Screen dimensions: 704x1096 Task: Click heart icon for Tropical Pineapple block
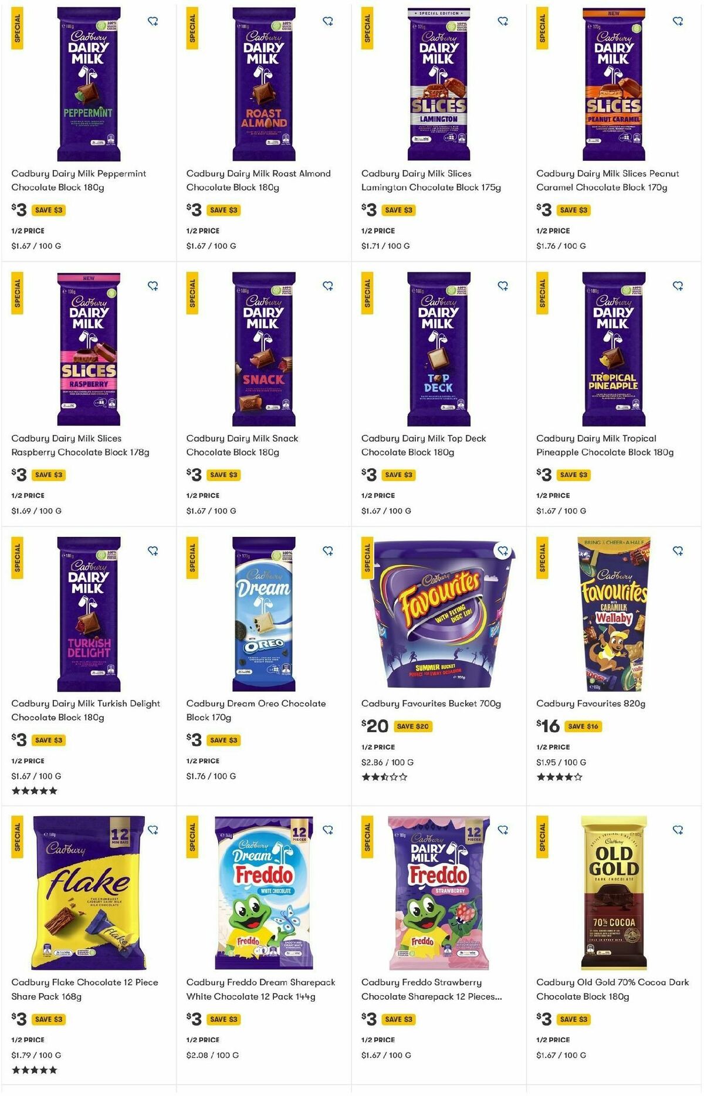click(678, 286)
